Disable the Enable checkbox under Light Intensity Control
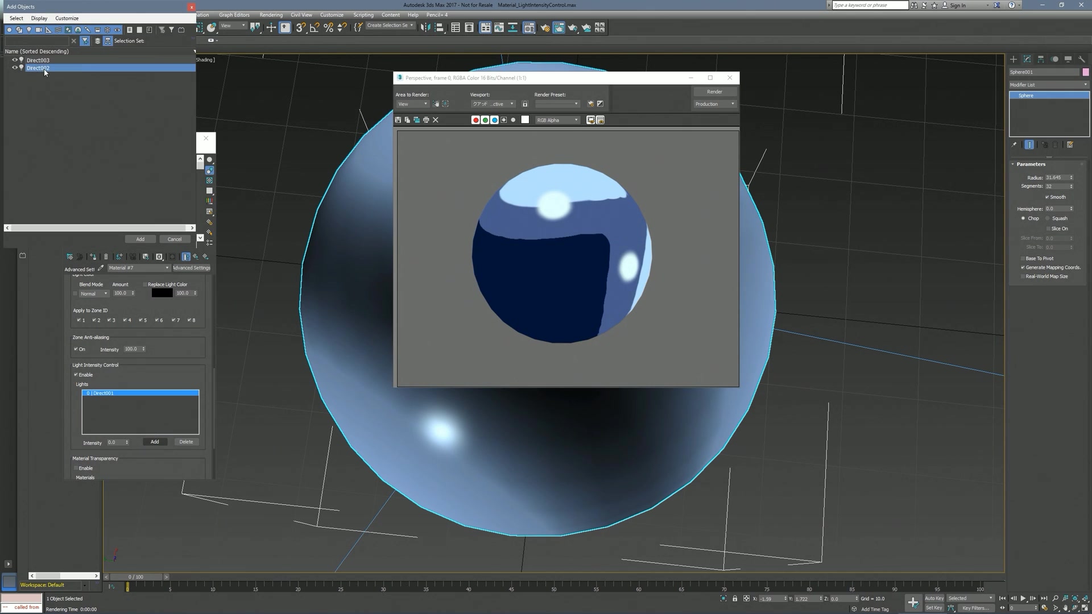 [76, 375]
